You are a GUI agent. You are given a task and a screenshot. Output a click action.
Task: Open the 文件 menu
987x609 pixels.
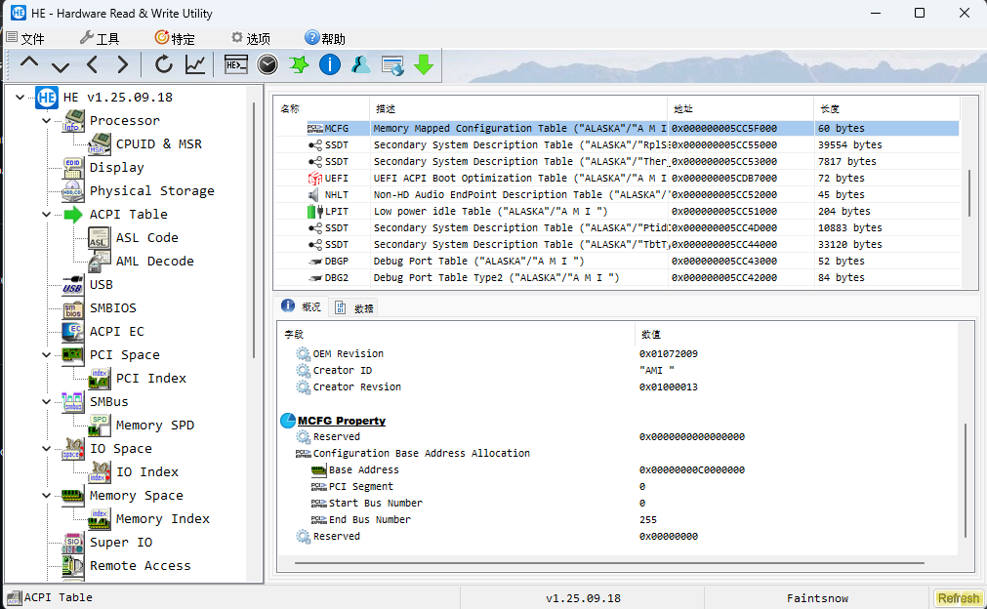coord(25,38)
